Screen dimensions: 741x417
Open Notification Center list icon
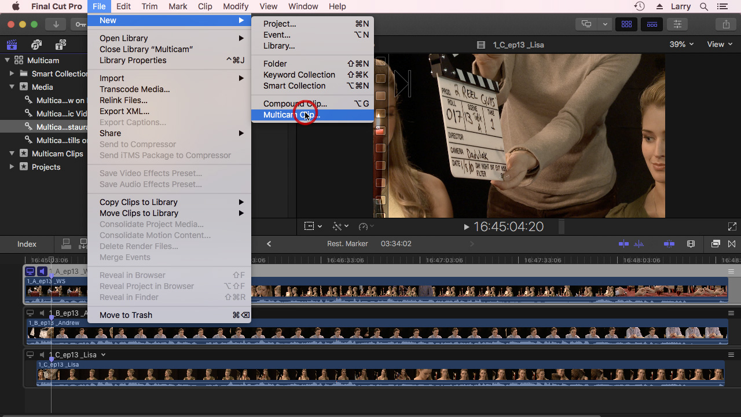pos(722,6)
